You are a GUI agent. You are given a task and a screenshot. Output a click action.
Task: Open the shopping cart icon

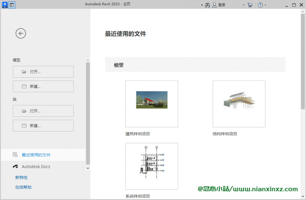pos(250,5)
